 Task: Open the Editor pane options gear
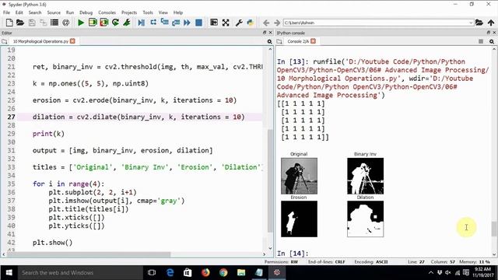pos(269,41)
